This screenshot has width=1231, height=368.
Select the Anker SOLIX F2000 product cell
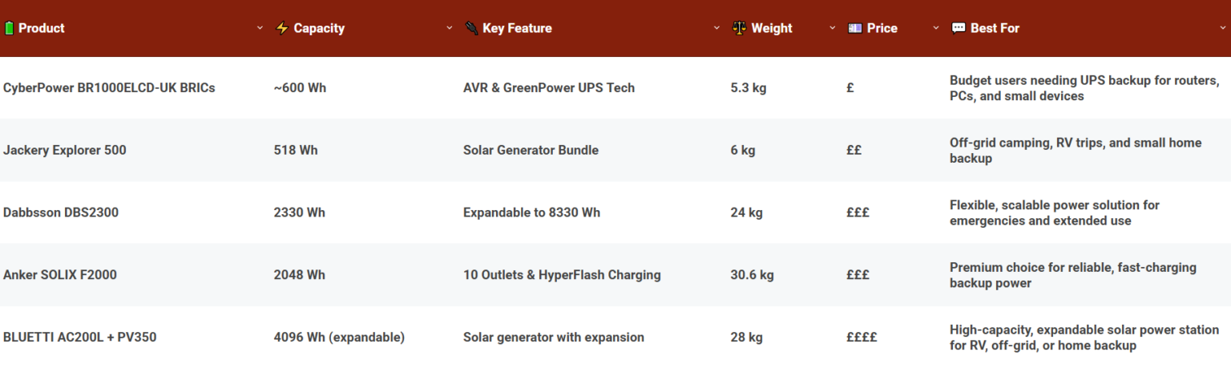coord(60,275)
